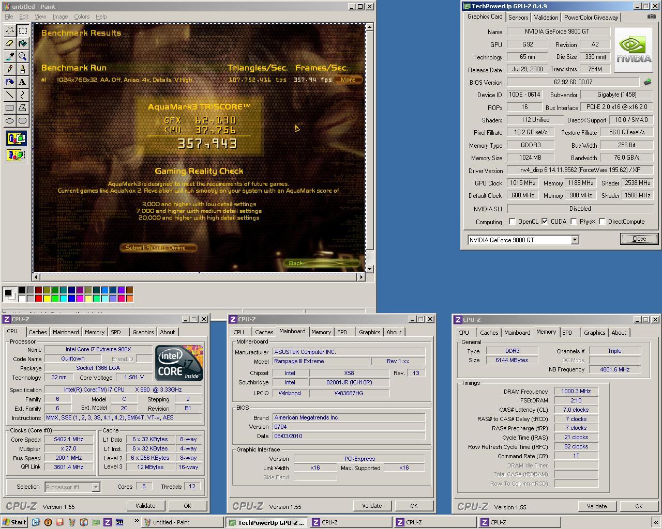Switch to the GPU-Z Sensors tab
This screenshot has height=529, width=662.
[x=518, y=17]
